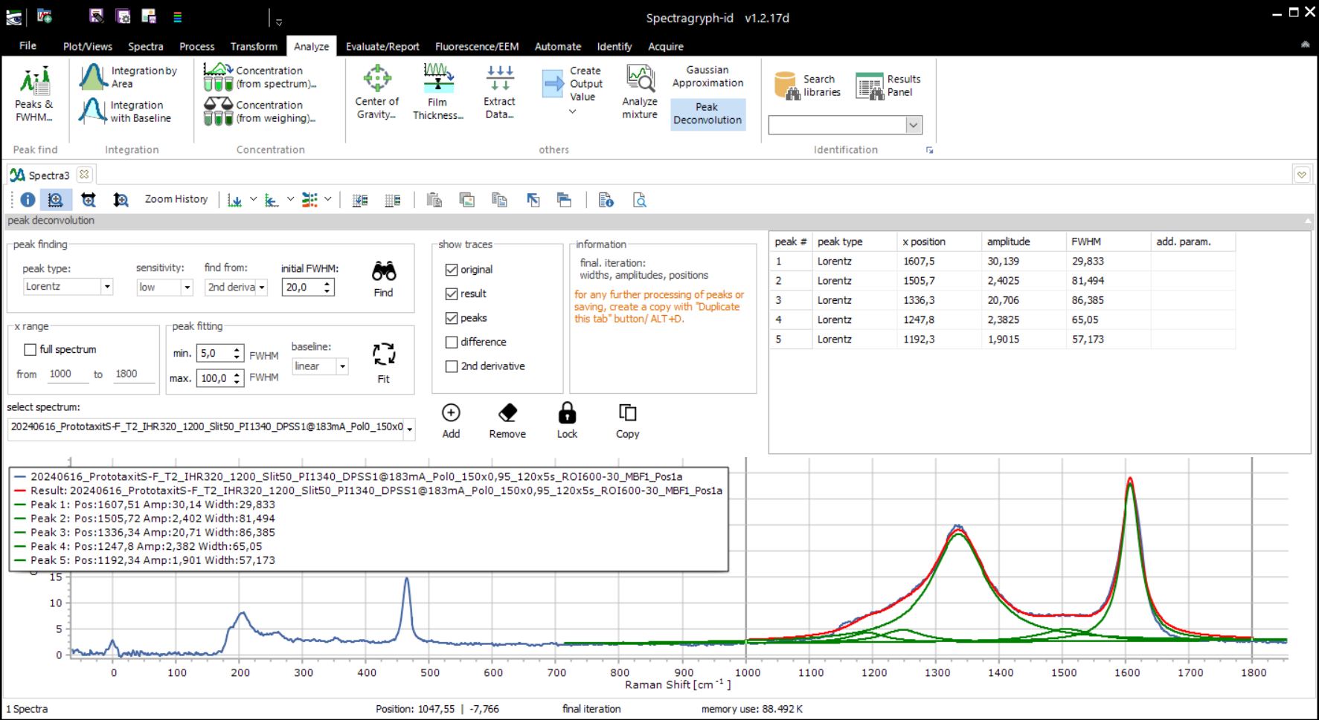Switch to the Process tab
Image resolution: width=1319 pixels, height=720 pixels.
click(x=197, y=46)
